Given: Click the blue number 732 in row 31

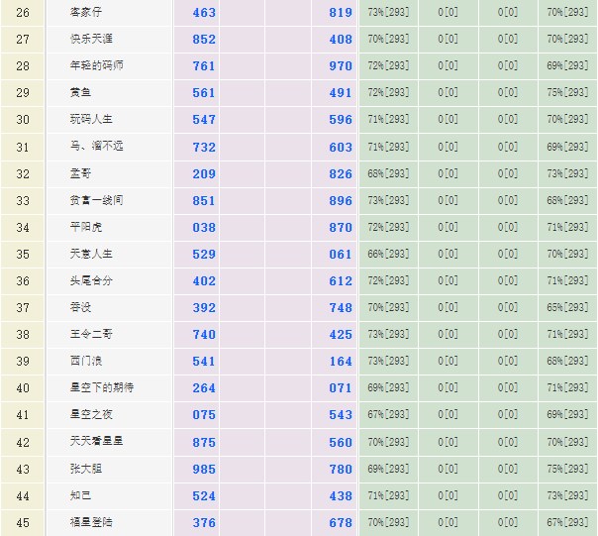Looking at the screenshot, I should tap(204, 147).
